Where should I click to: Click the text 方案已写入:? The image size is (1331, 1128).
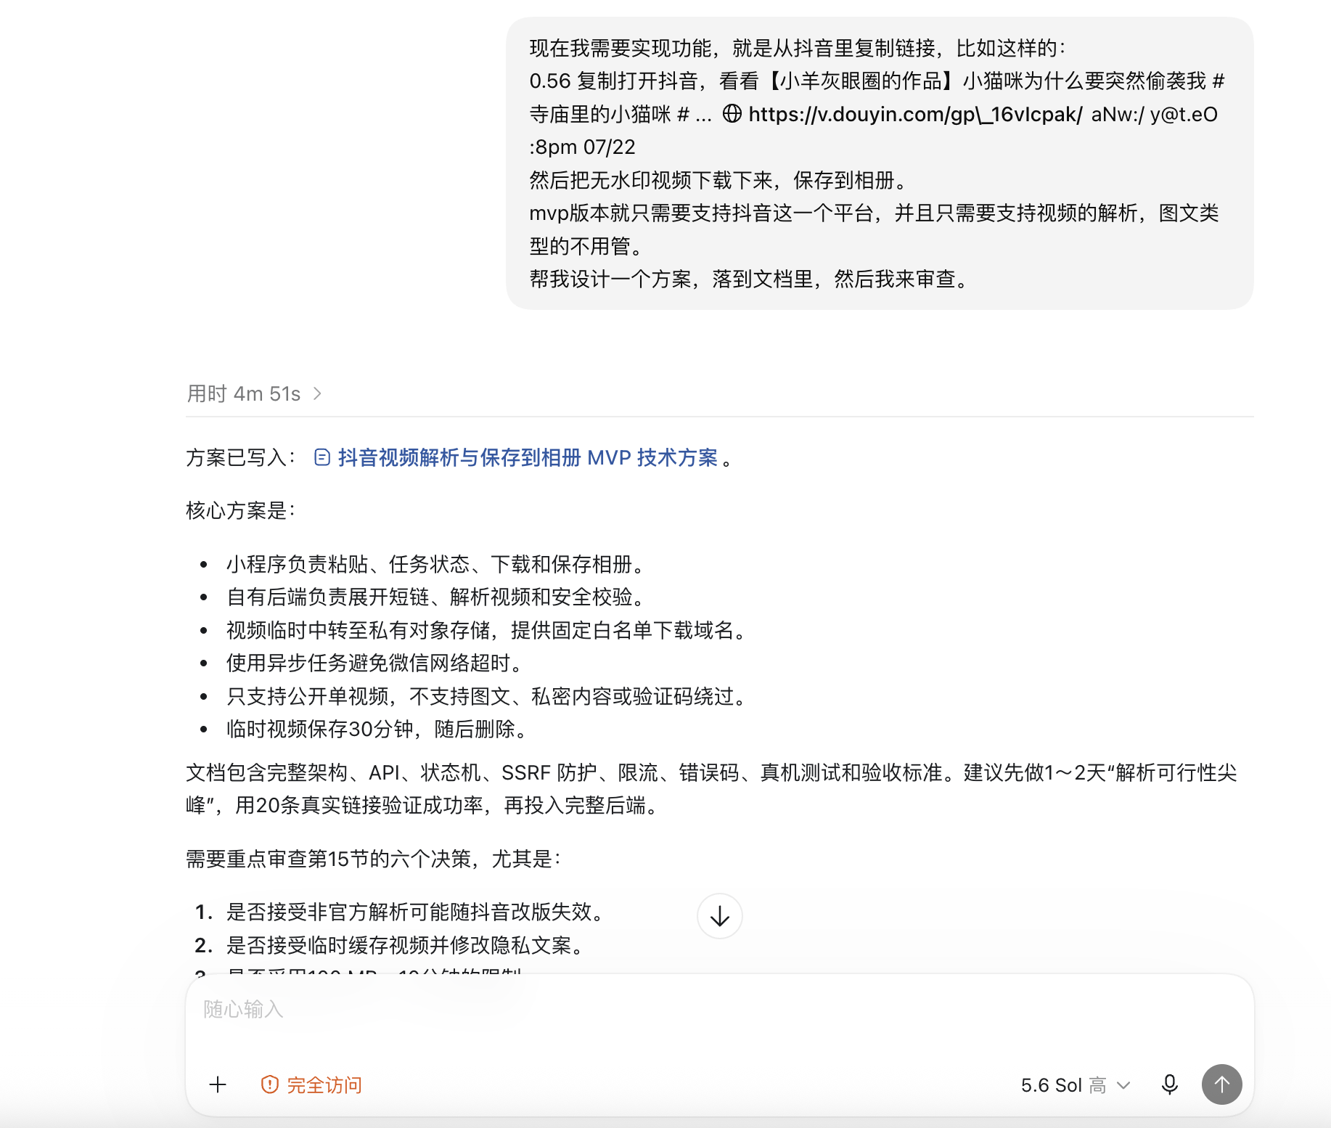pos(241,457)
